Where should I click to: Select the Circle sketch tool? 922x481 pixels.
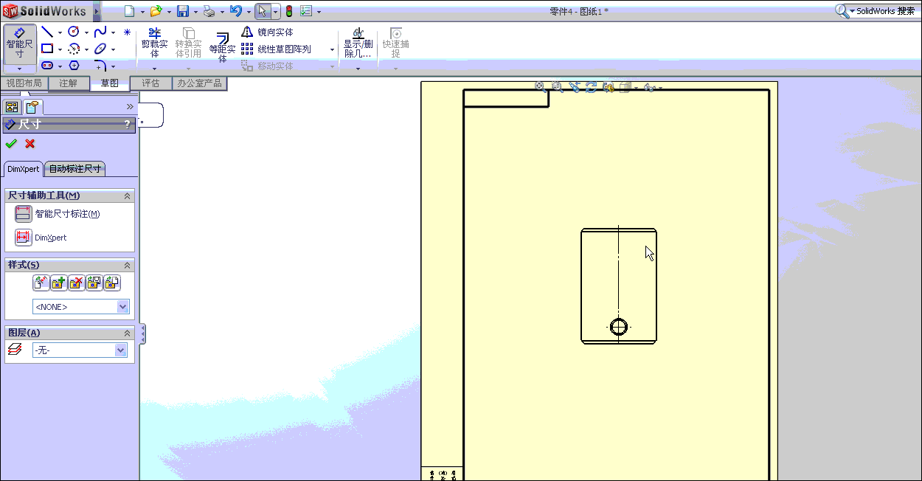[74, 32]
